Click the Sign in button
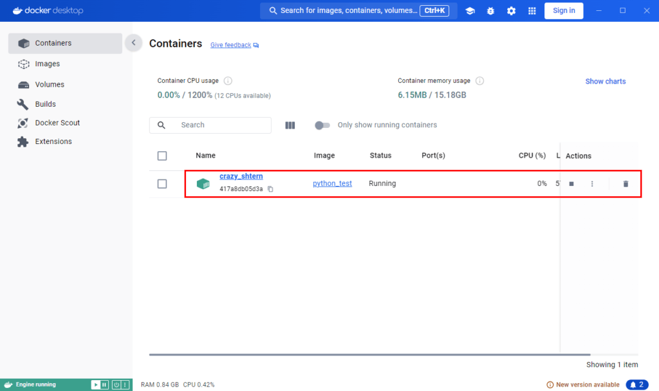 pyautogui.click(x=564, y=11)
